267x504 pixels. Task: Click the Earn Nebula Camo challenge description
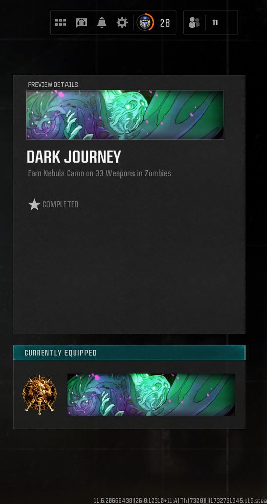(x=100, y=173)
